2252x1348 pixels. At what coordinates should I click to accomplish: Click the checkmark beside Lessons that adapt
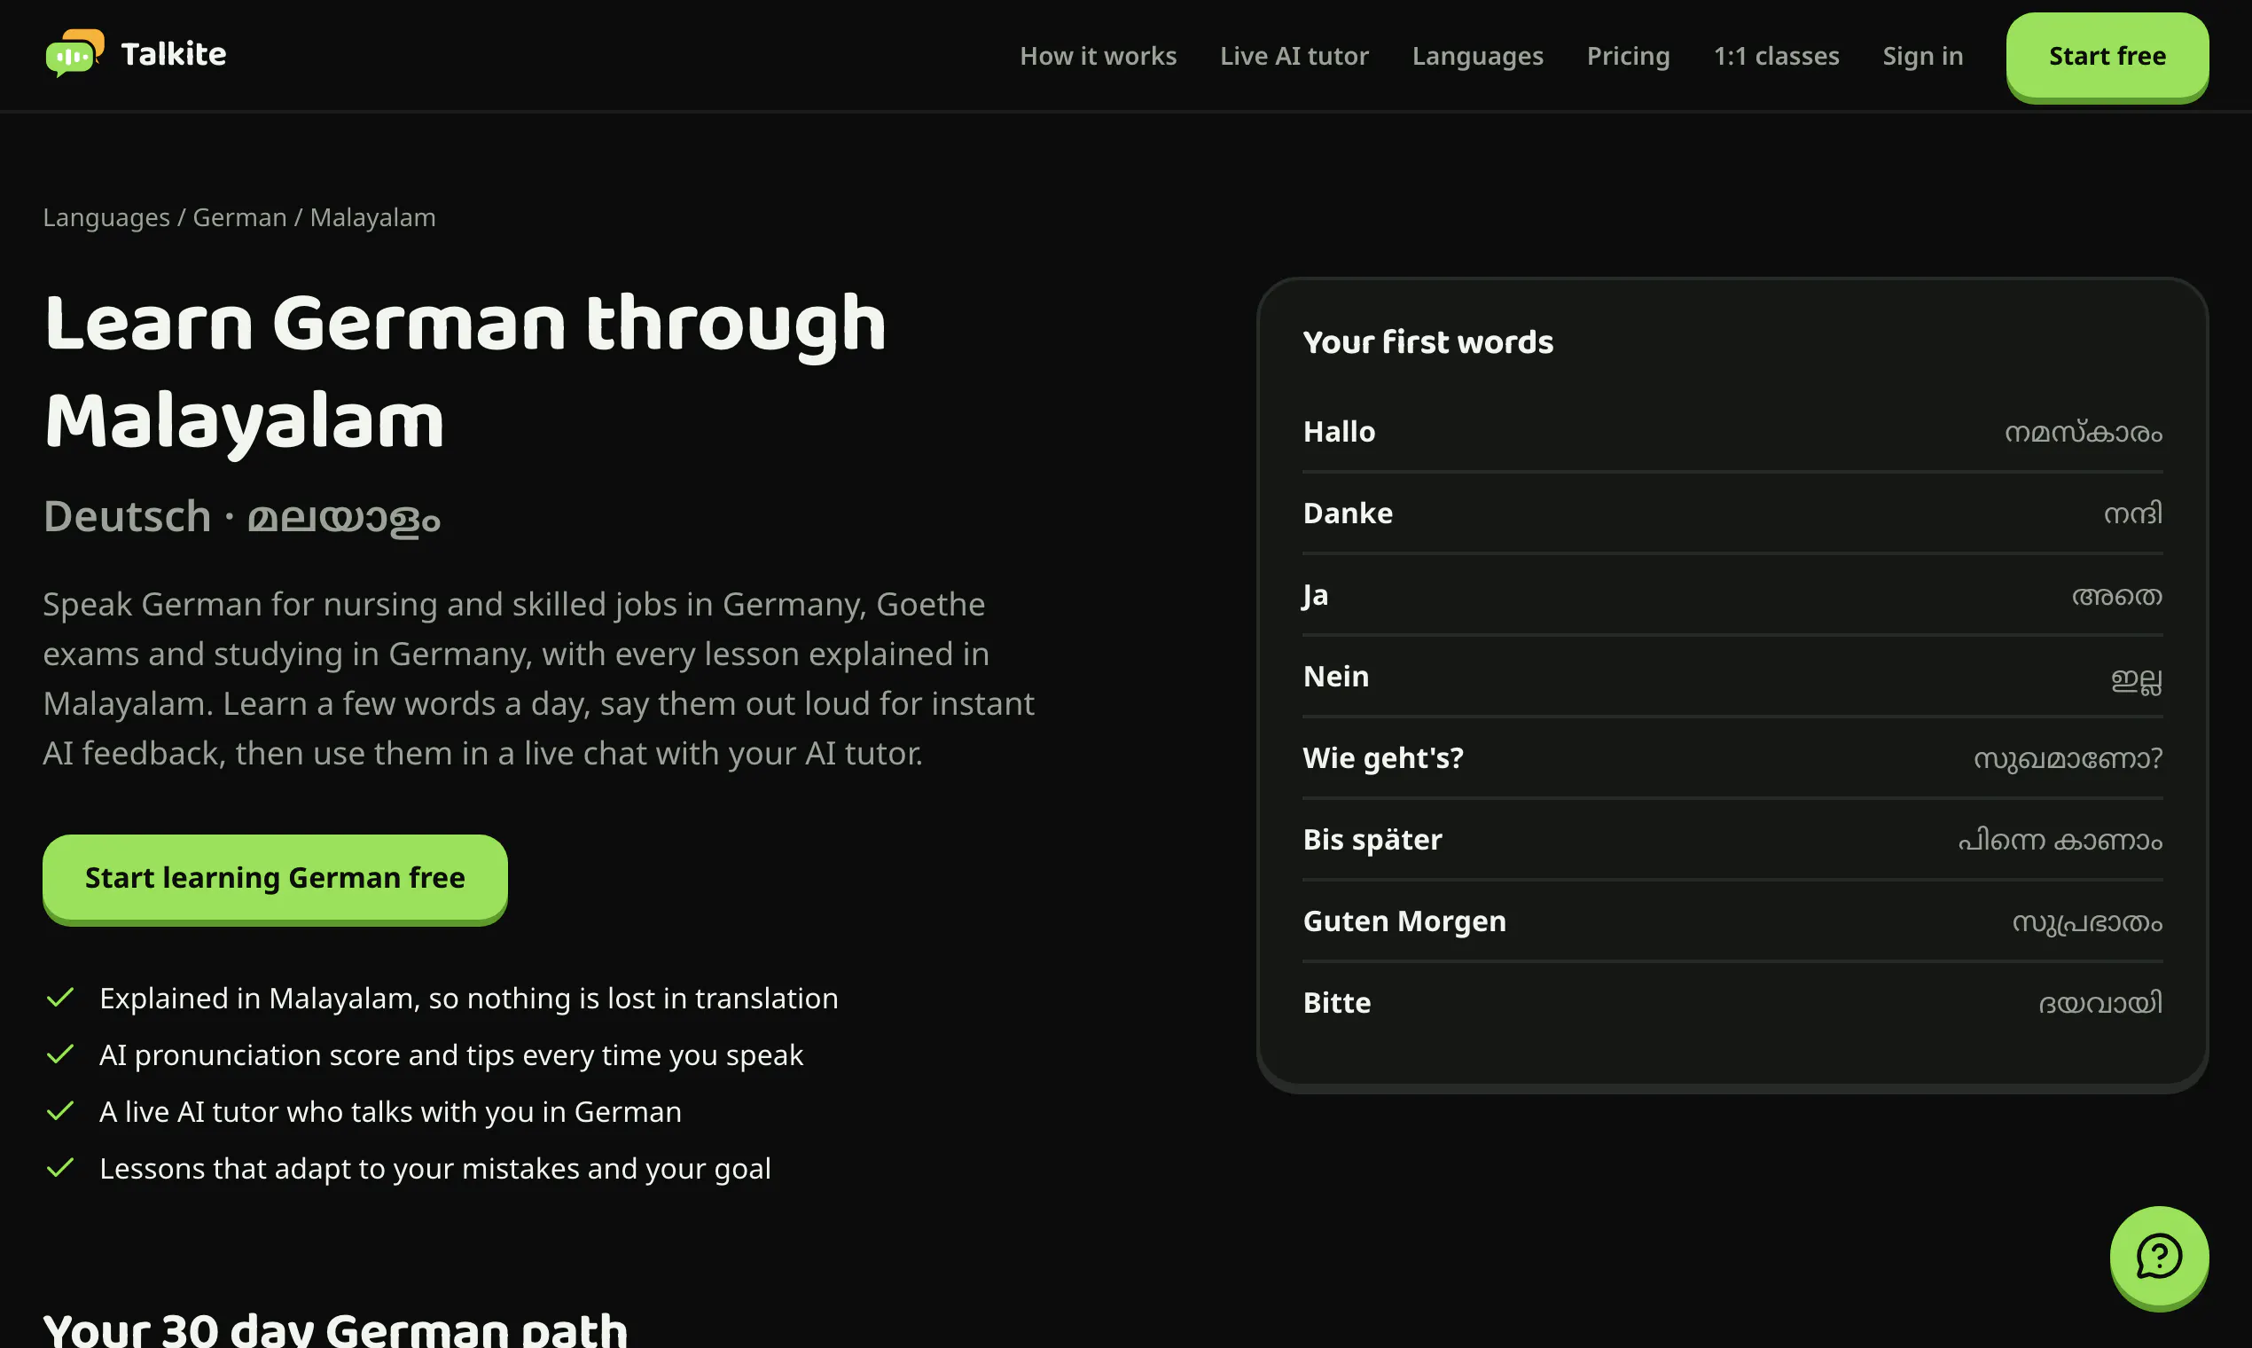60,1167
